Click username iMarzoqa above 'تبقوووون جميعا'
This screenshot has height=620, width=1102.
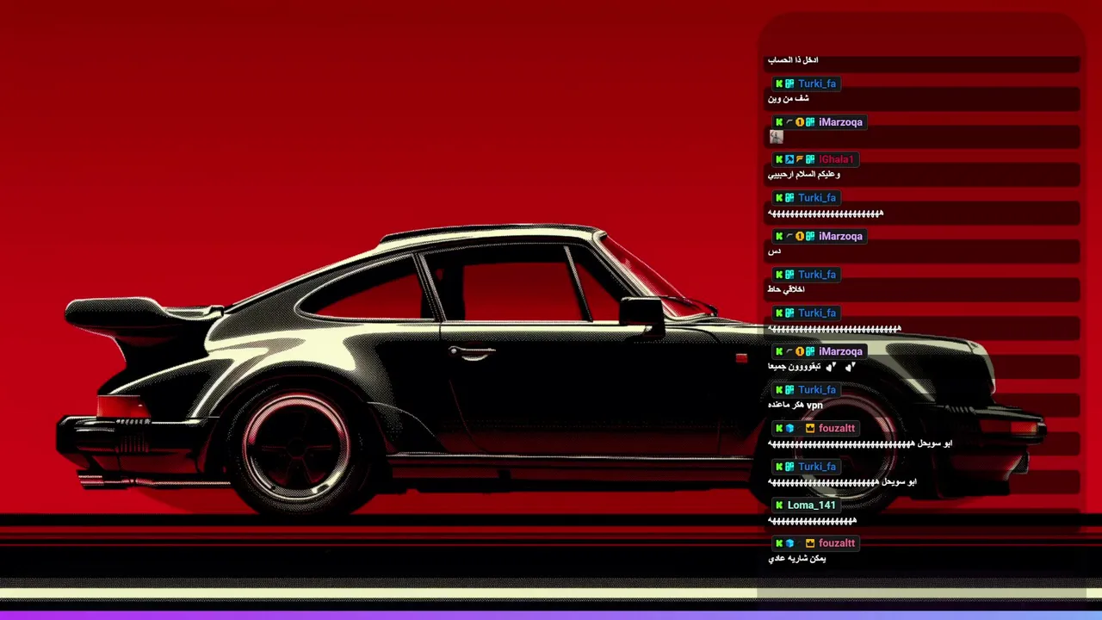(x=840, y=352)
